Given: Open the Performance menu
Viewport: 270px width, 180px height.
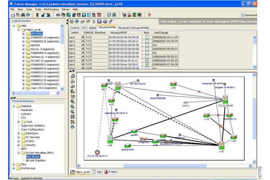Looking at the screenshot, I should (x=51, y=9).
